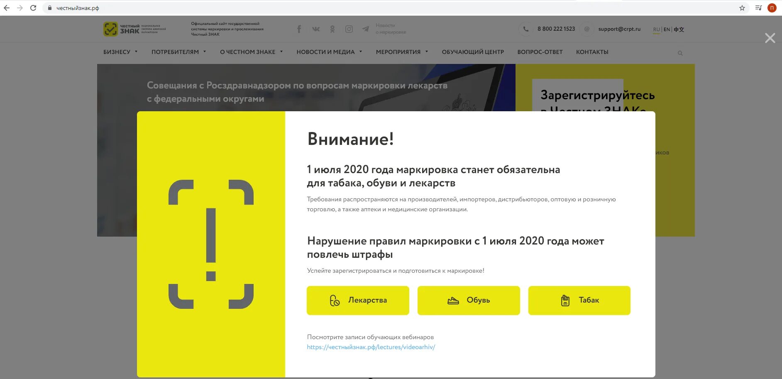Click the support@crpt.ru email link
Image resolution: width=782 pixels, height=379 pixels.
(619, 29)
